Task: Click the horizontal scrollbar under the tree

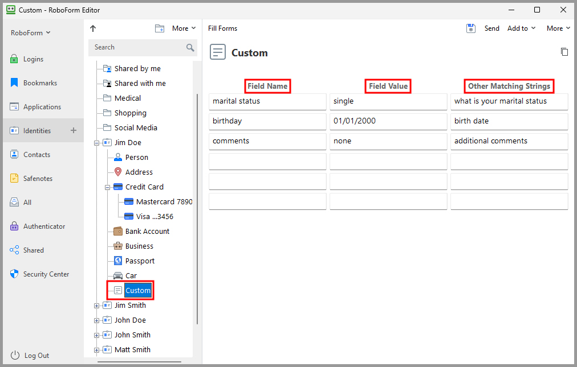Action: pyautogui.click(x=139, y=362)
